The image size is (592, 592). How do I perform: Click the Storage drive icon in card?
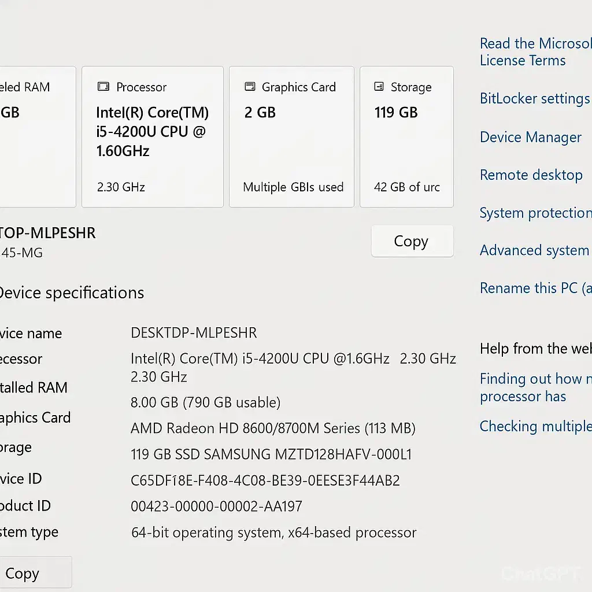point(379,87)
